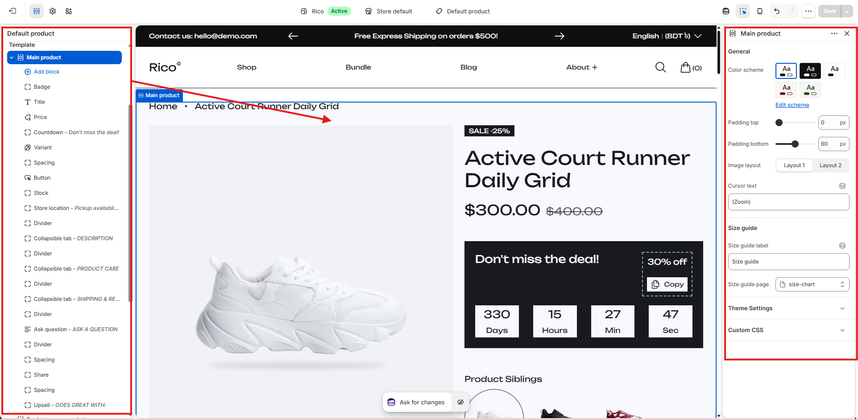
Task: Click previous announcement arrow in preview
Action: click(293, 36)
